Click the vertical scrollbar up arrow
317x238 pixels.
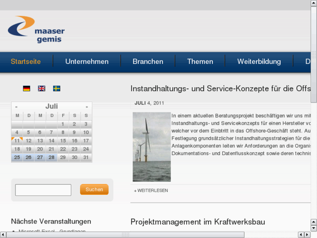(314, 3)
